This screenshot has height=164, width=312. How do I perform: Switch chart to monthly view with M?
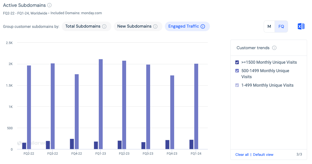(x=269, y=26)
